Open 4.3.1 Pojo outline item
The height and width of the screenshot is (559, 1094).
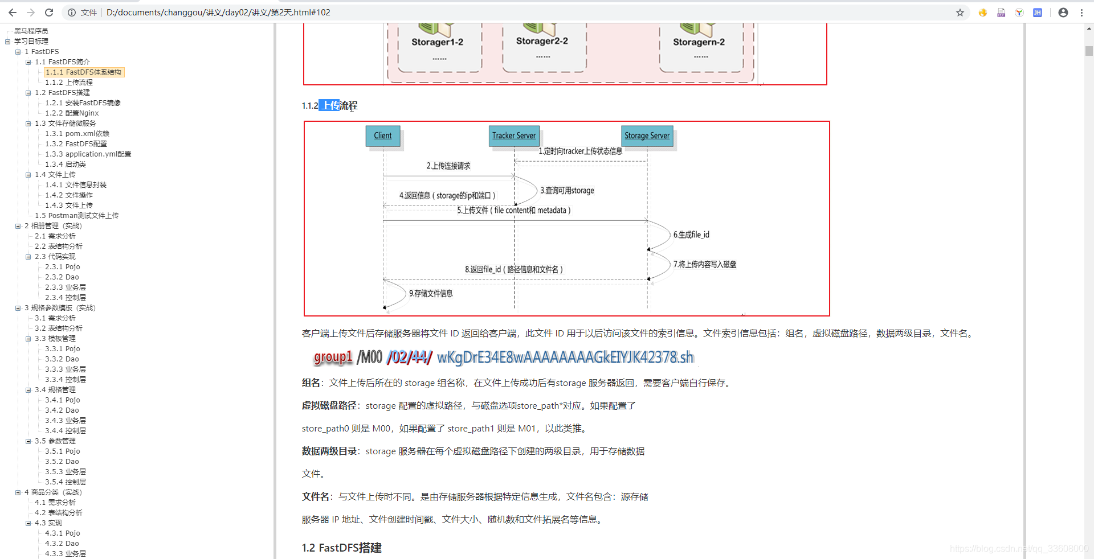63,533
